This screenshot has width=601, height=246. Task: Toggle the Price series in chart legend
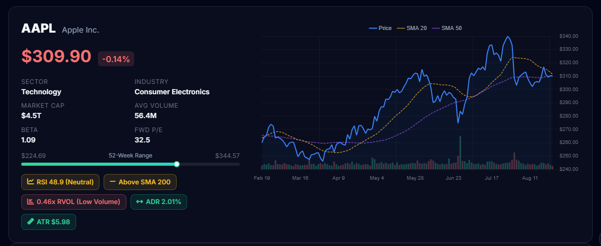click(380, 28)
